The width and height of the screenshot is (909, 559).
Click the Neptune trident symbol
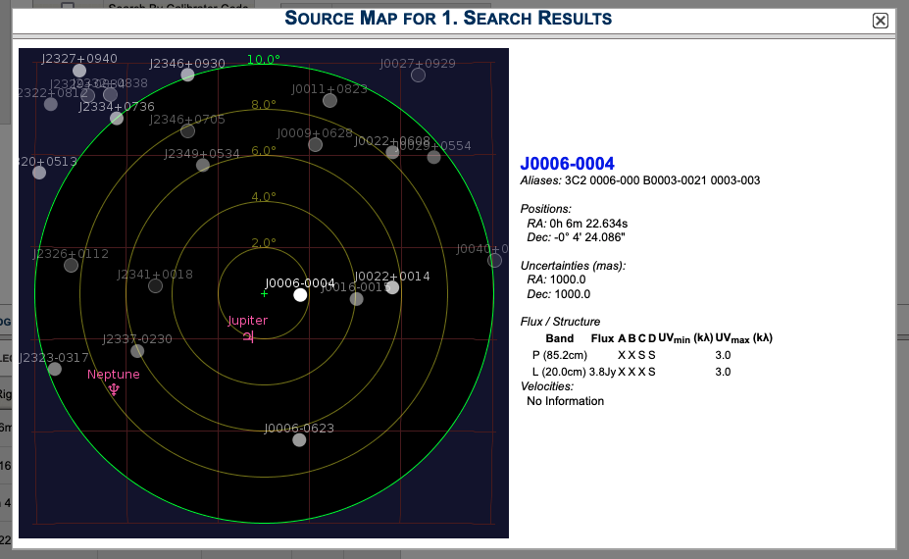point(115,390)
